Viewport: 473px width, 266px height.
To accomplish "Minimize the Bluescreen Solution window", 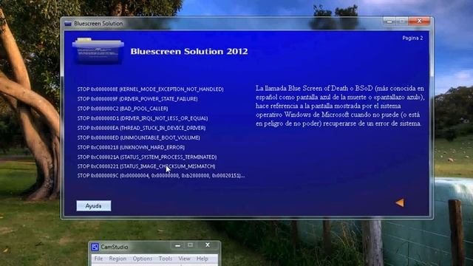I will point(389,21).
